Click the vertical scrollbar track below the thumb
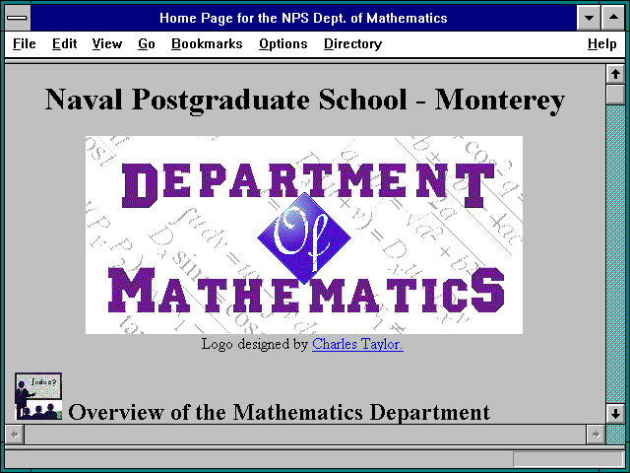The width and height of the screenshot is (630, 473). tap(615, 254)
